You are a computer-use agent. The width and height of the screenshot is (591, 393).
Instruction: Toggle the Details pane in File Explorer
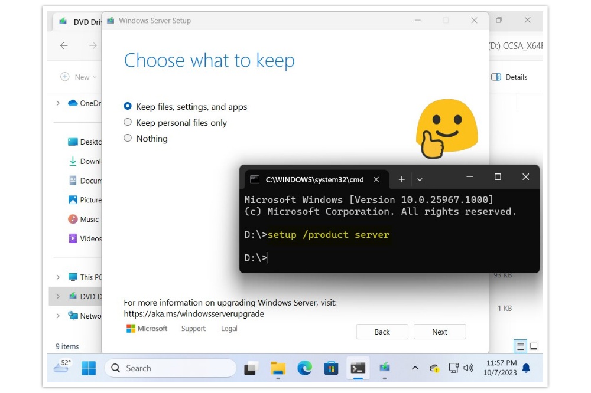click(x=509, y=77)
